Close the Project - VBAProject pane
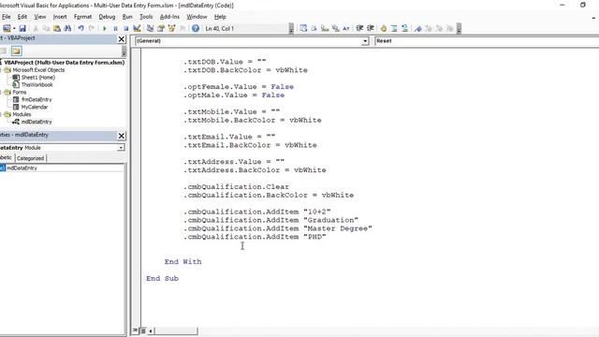 [x=122, y=39]
